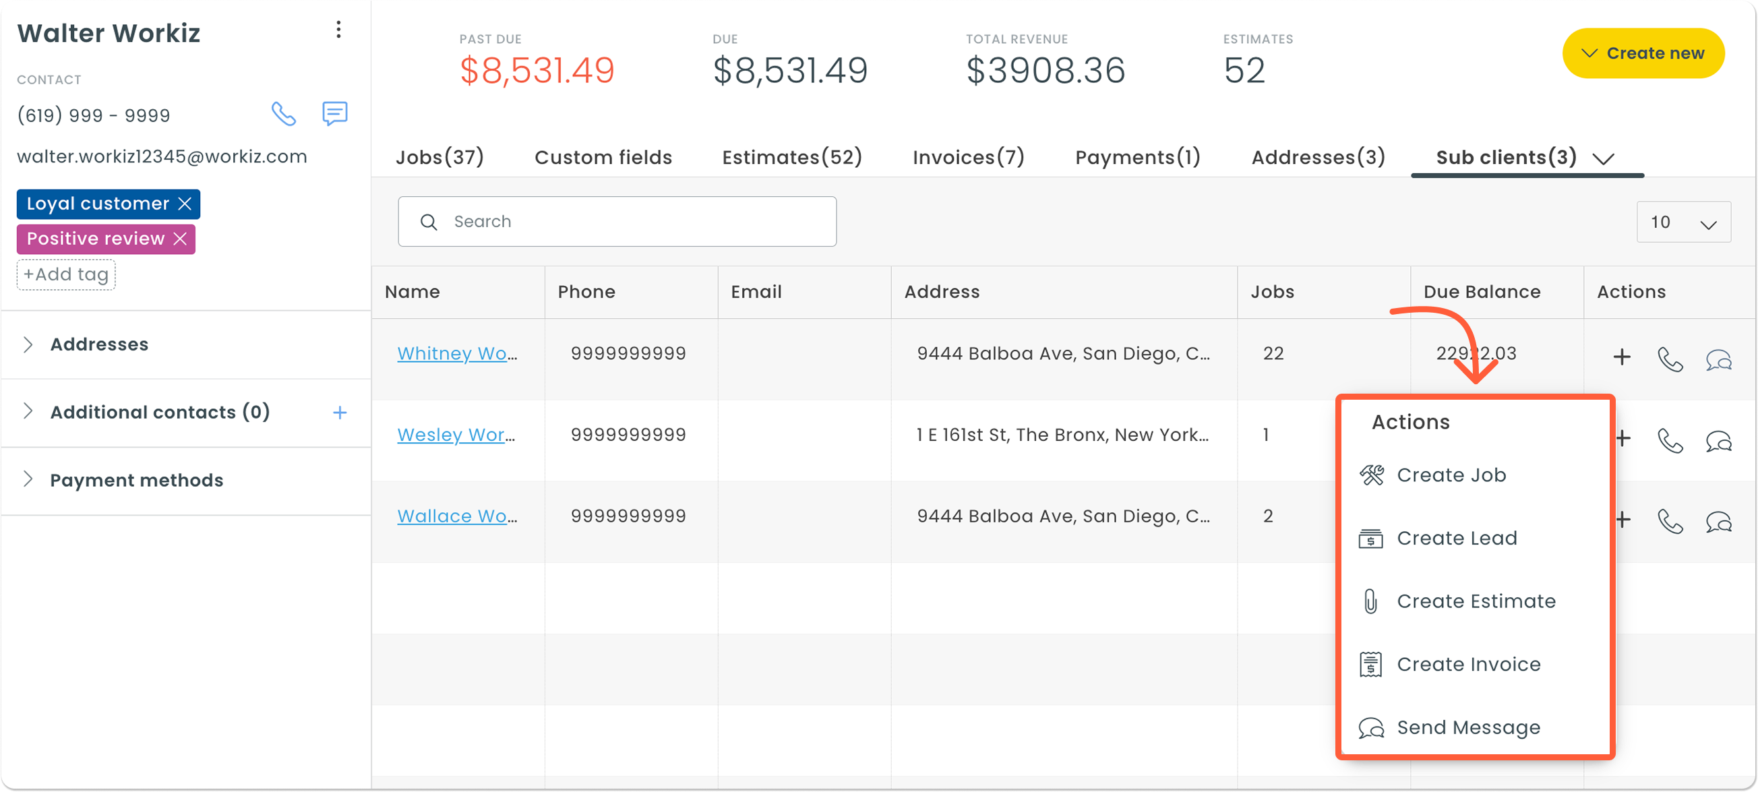
Task: Click the walter.workiz12345@workiz.com email
Action: coord(162,156)
